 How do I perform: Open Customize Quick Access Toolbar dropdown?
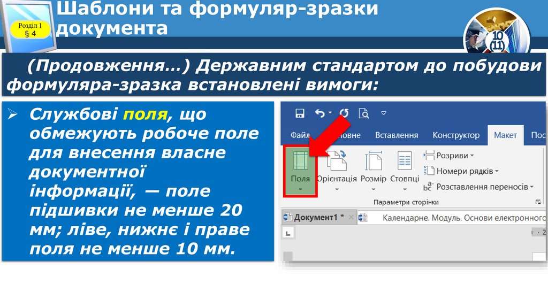[384, 113]
